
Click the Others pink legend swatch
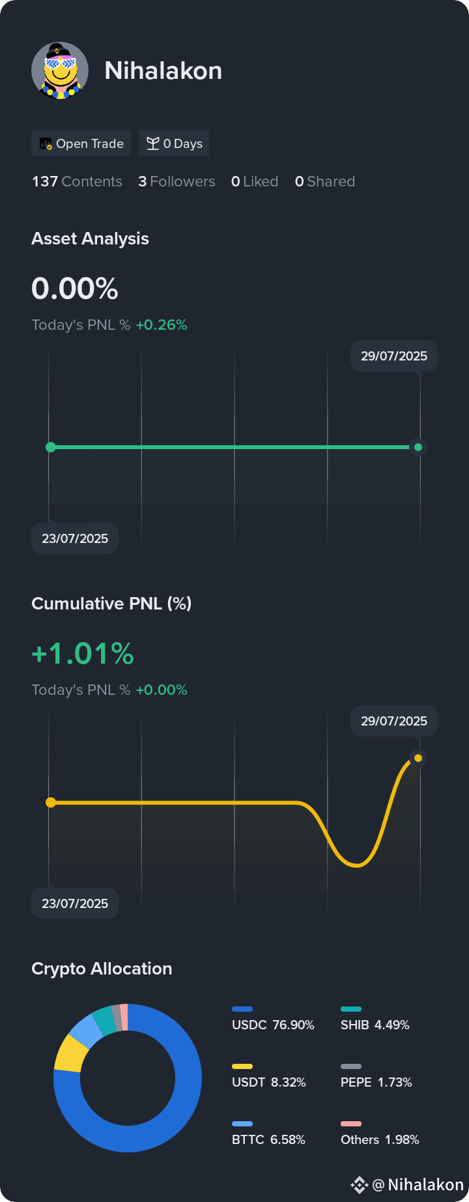point(351,1124)
